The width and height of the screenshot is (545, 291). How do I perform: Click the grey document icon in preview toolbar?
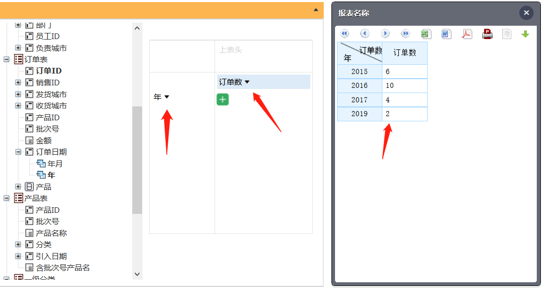tap(507, 34)
